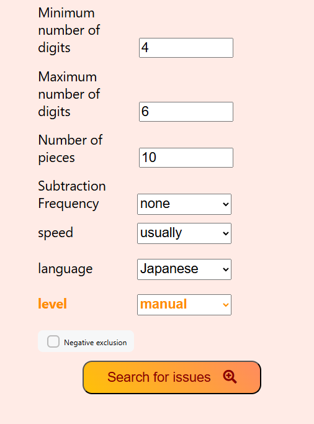The image size is (314, 424).
Task: Click the Maximum number of digits label
Action: pos(69,94)
